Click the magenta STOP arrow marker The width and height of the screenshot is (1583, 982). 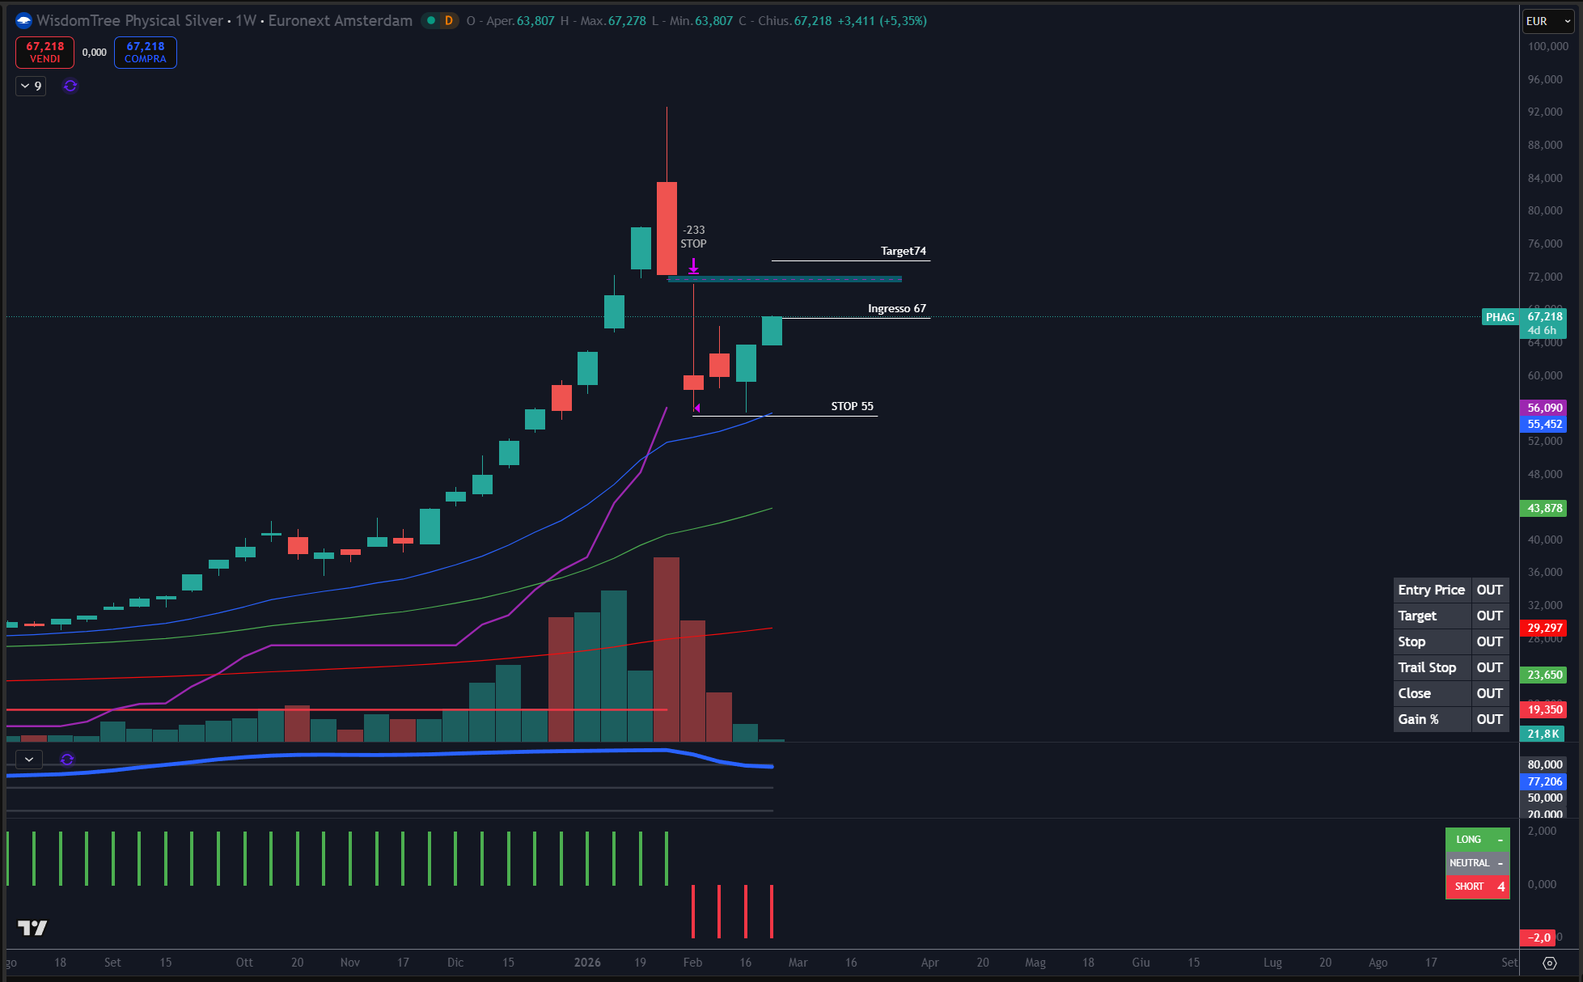pos(693,266)
